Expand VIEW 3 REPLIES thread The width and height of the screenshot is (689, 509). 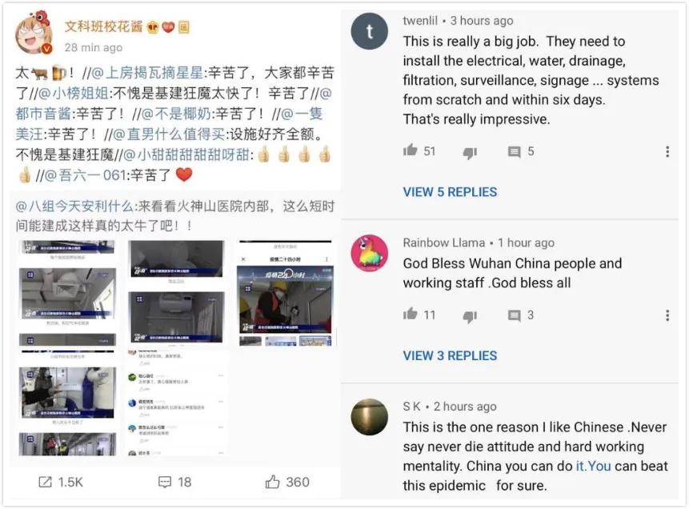pos(450,355)
